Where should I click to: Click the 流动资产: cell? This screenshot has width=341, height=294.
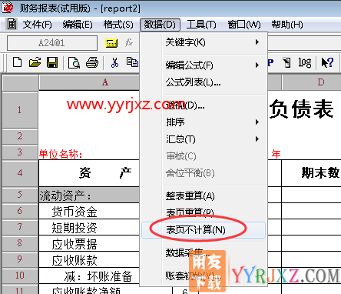(89, 195)
